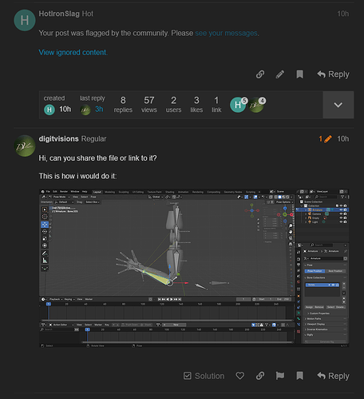Mark digitvisions post as Solution
The width and height of the screenshot is (364, 399).
pyautogui.click(x=204, y=376)
